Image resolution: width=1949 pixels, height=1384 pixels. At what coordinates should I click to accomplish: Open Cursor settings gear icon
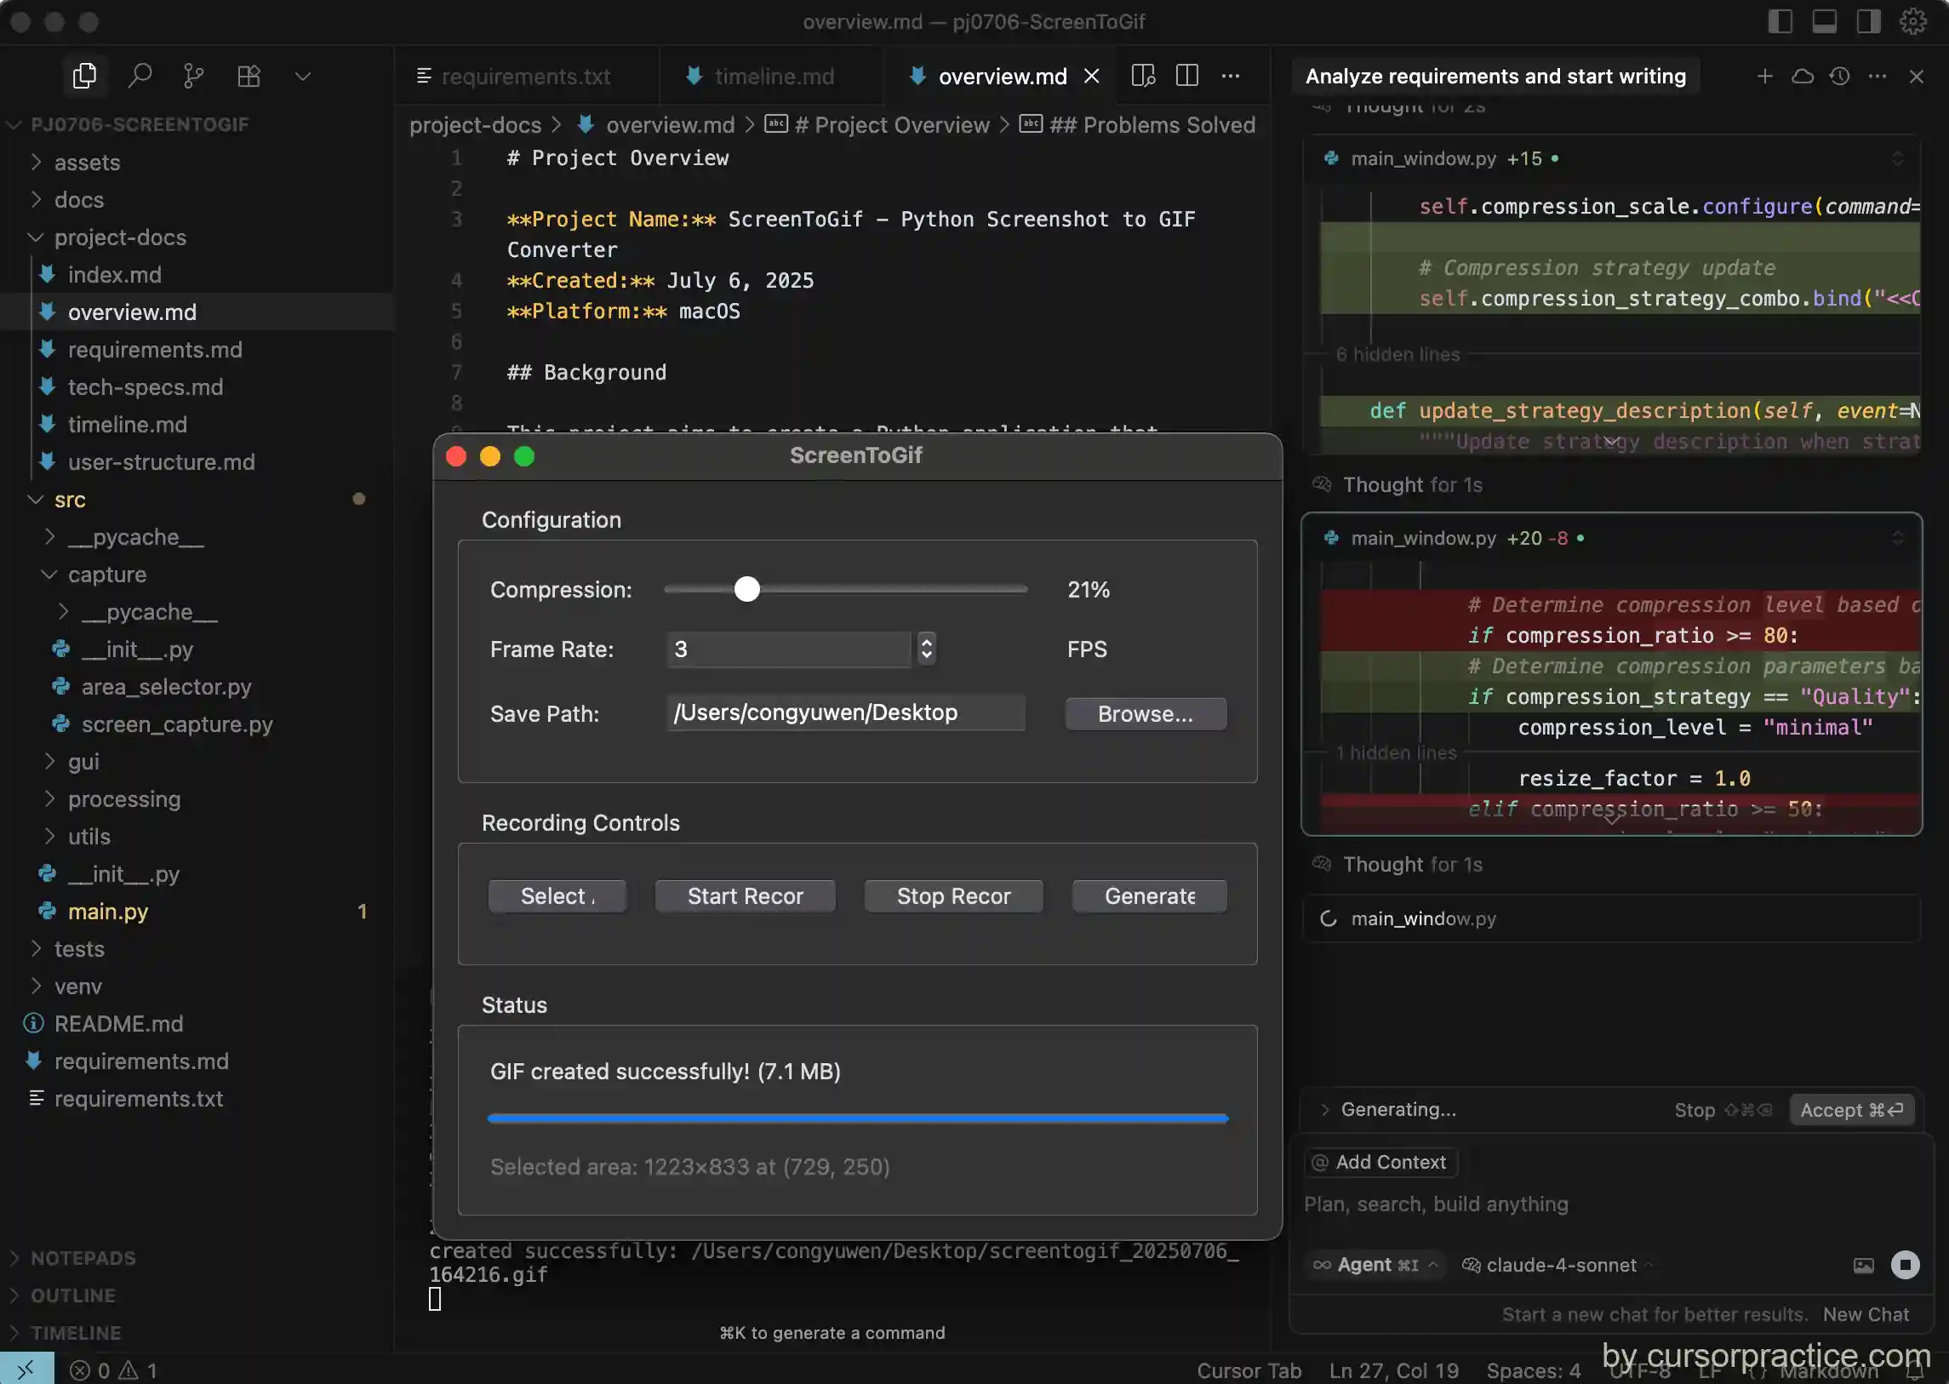[1912, 21]
